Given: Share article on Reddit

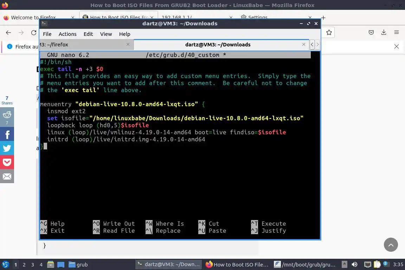Looking at the screenshot, I should tap(7, 117).
